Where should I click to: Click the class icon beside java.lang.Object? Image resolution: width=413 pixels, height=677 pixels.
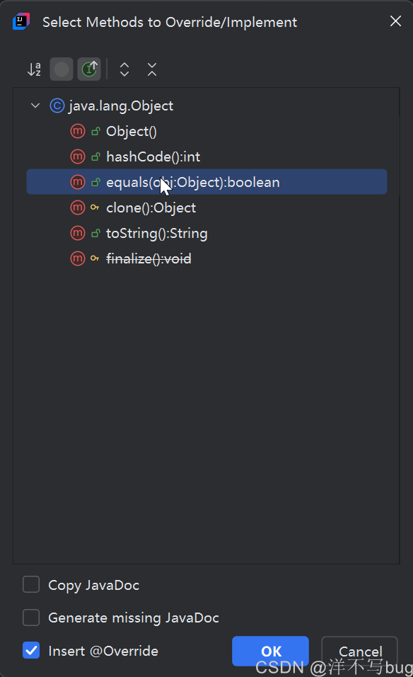click(x=57, y=106)
